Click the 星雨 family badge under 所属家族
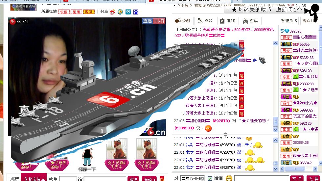The height and width of the screenshot is (181, 322). tap(76, 12)
